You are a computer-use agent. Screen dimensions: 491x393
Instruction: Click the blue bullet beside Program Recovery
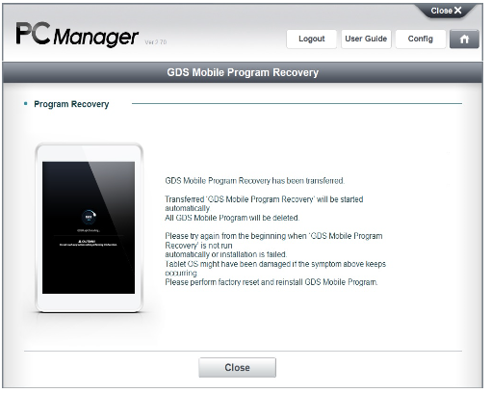point(26,104)
